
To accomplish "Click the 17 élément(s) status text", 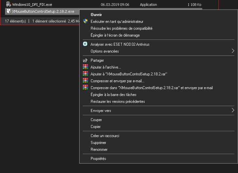I will click(x=15, y=21).
